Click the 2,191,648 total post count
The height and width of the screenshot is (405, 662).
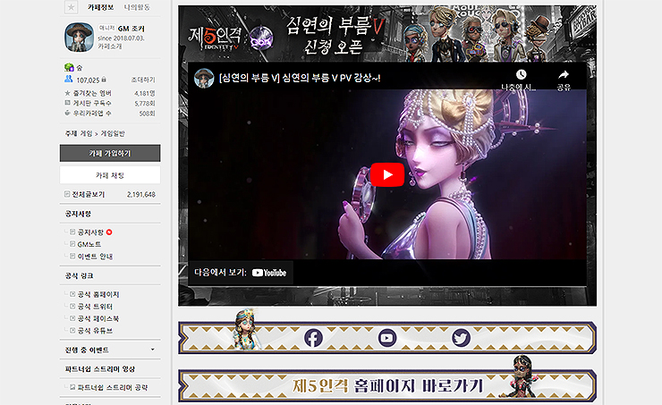tap(141, 195)
